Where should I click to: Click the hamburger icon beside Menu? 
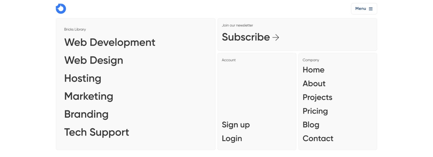pos(371,9)
